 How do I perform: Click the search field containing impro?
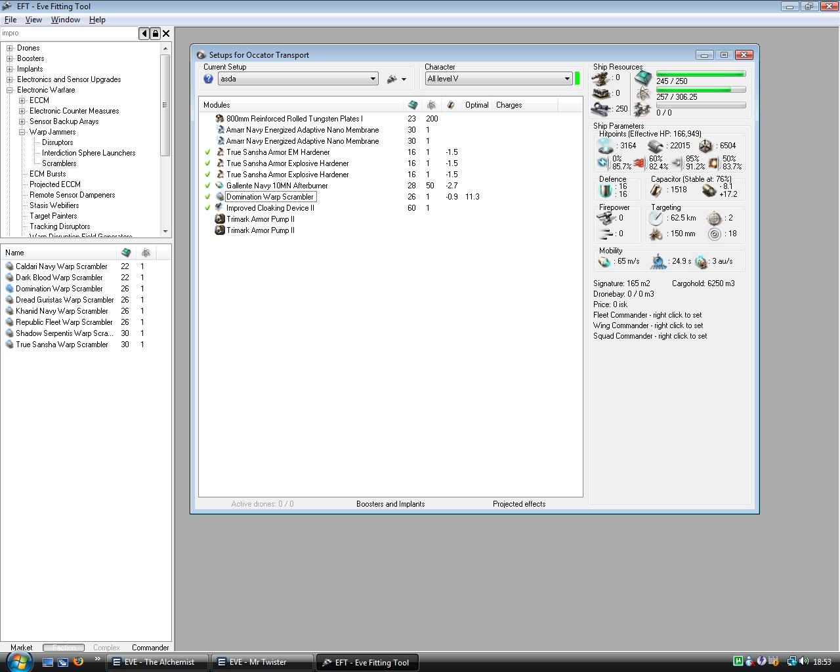(69, 33)
